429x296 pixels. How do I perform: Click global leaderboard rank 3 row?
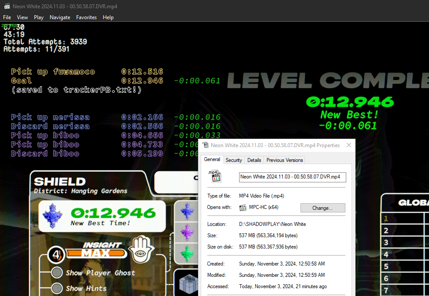[x=405, y=242]
